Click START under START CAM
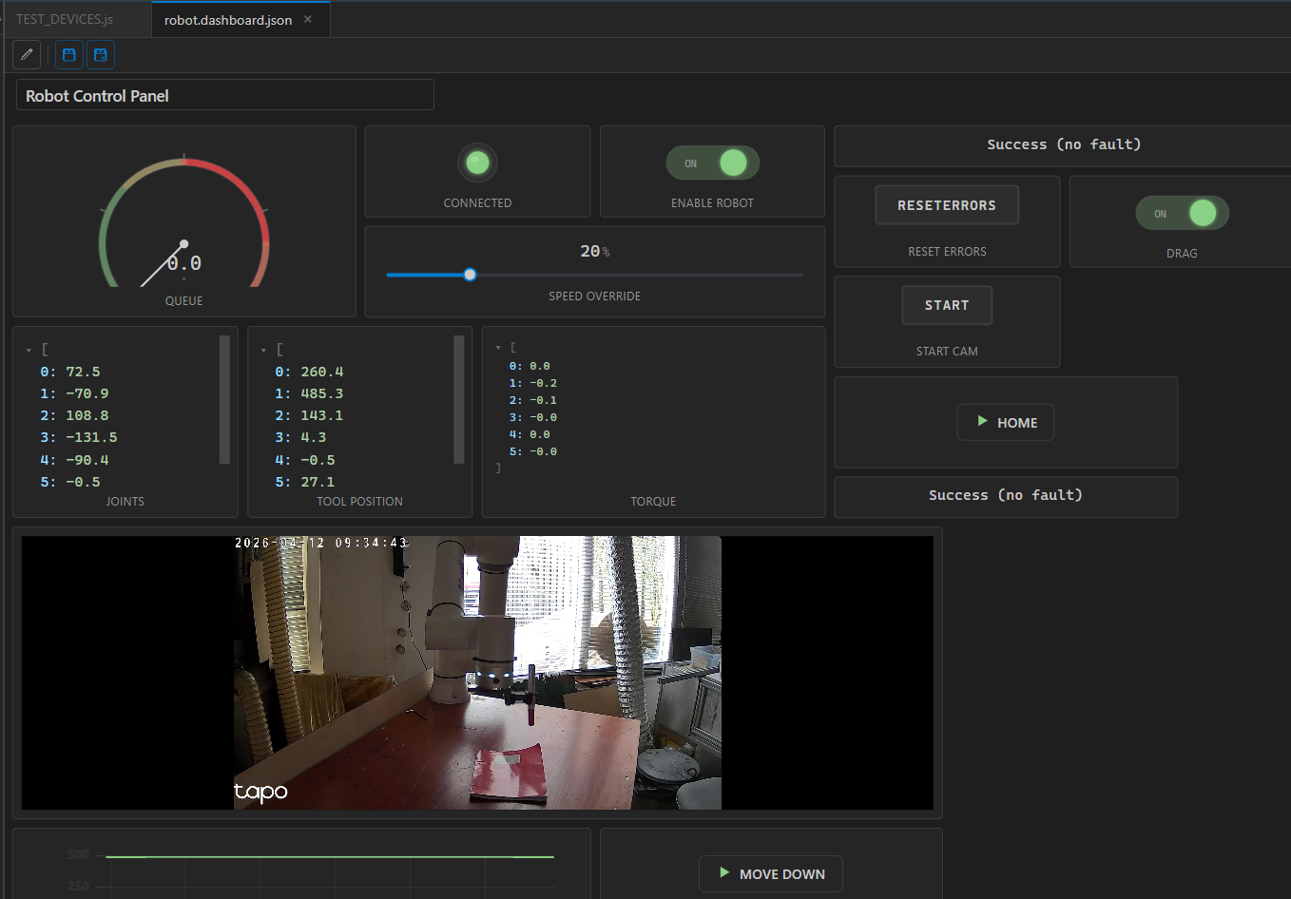This screenshot has width=1291, height=899. pos(947,305)
